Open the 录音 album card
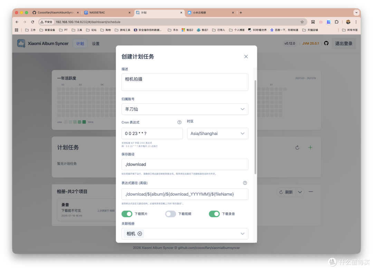The image size is (373, 270). 86,210
